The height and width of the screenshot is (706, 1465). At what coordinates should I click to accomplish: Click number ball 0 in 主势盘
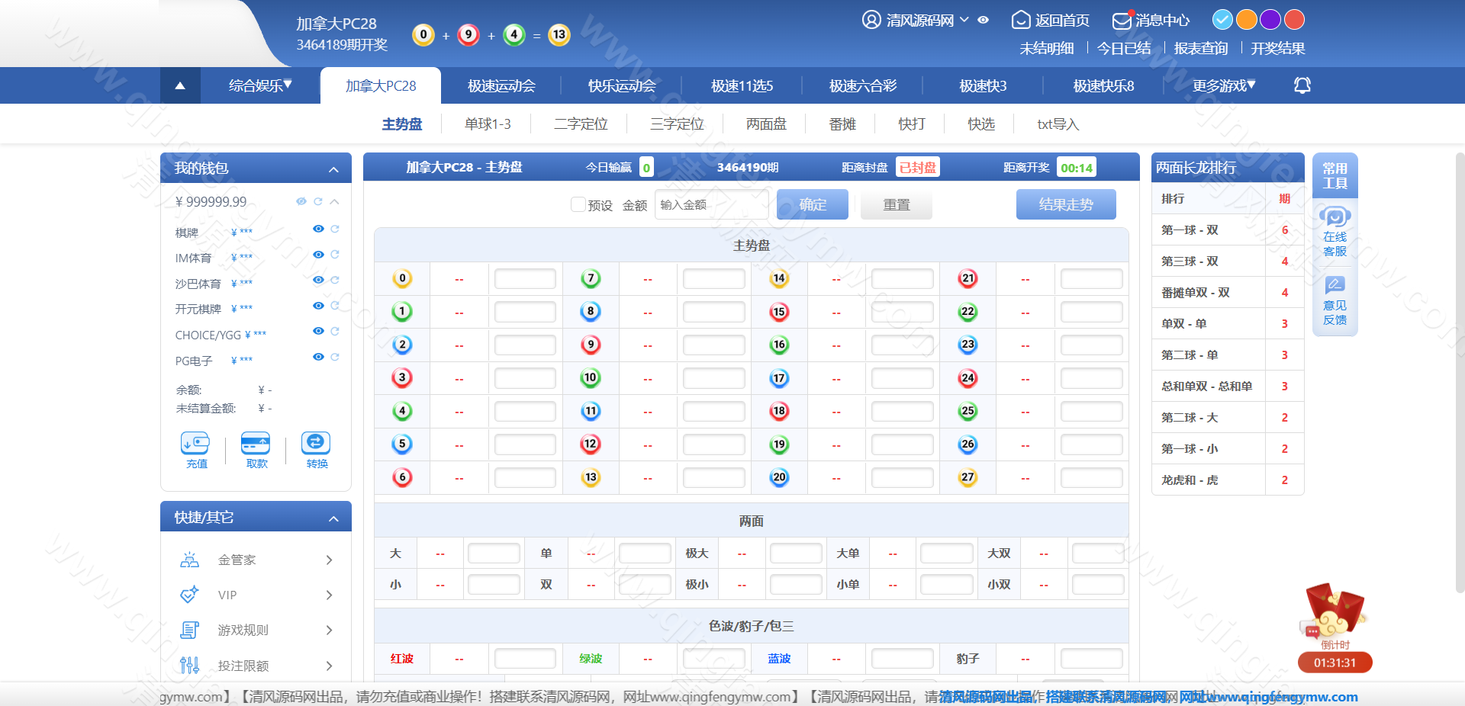pyautogui.click(x=402, y=278)
